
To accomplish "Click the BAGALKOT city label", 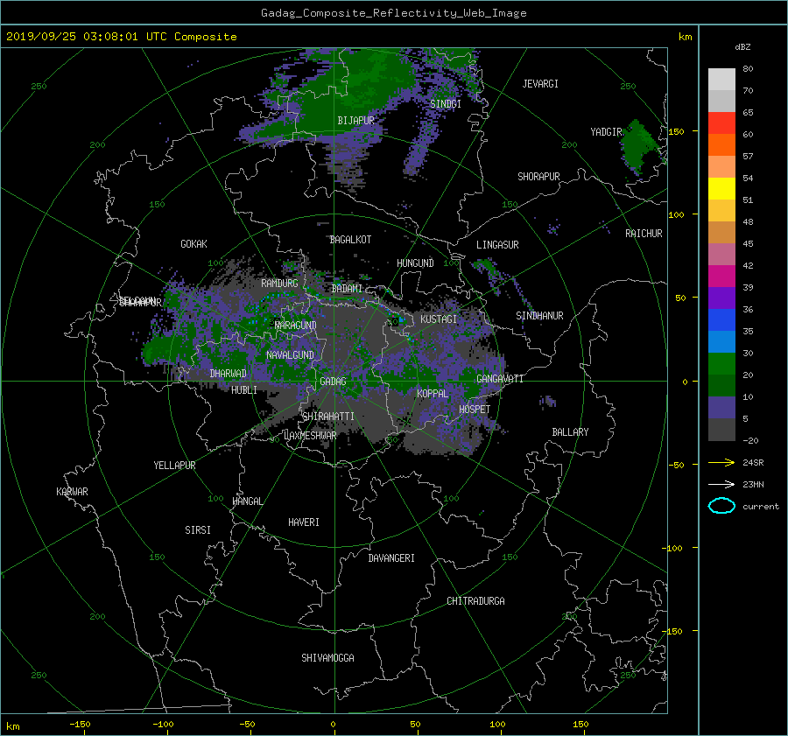I will 350,240.
